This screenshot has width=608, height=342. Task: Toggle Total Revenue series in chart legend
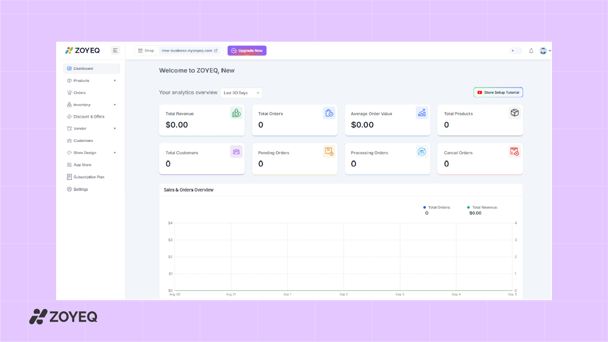pos(483,207)
